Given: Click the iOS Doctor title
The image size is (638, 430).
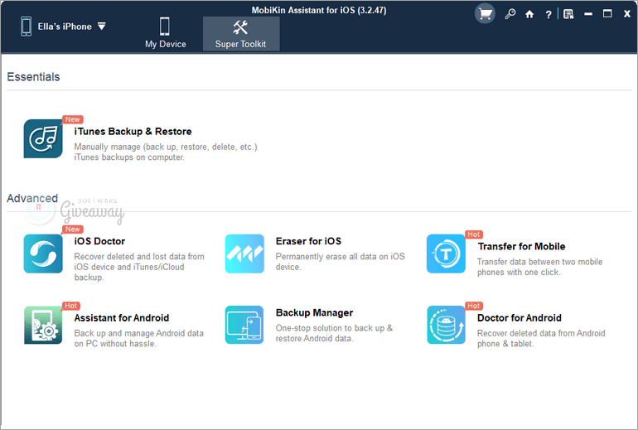Looking at the screenshot, I should 99,241.
